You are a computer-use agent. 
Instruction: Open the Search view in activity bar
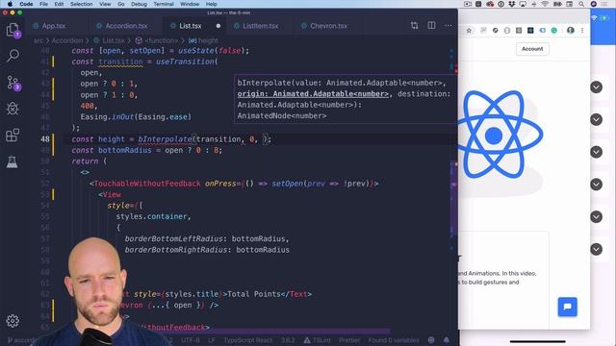pos(13,56)
